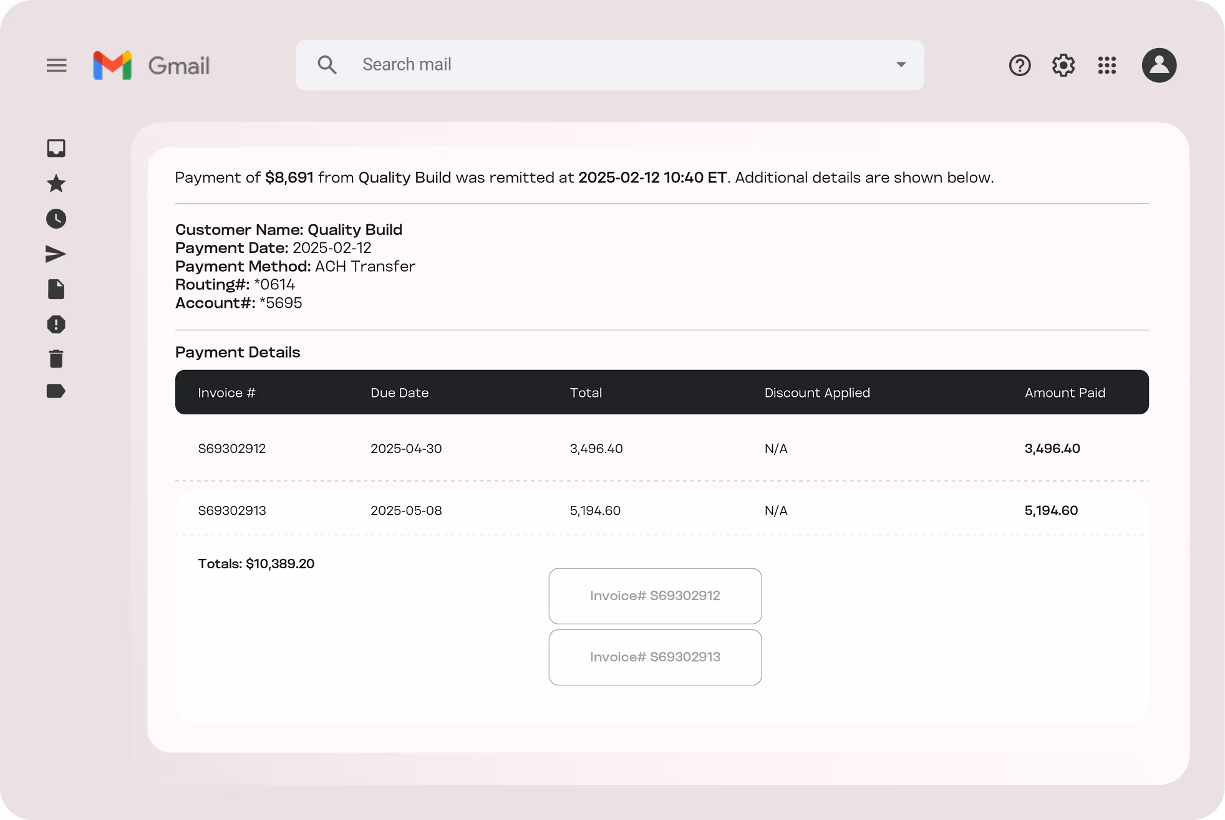Open Starred messages in the sidebar
Viewport: 1225px width, 820px height.
tap(56, 183)
